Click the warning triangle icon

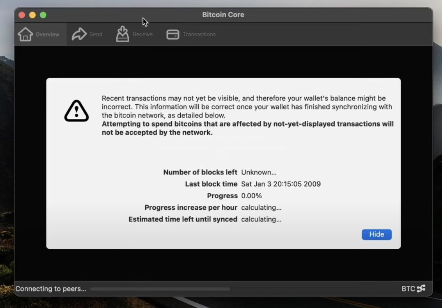coord(76,111)
